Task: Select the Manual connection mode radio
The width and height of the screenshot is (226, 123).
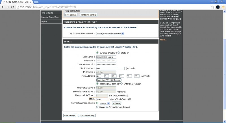Action: 97,107
